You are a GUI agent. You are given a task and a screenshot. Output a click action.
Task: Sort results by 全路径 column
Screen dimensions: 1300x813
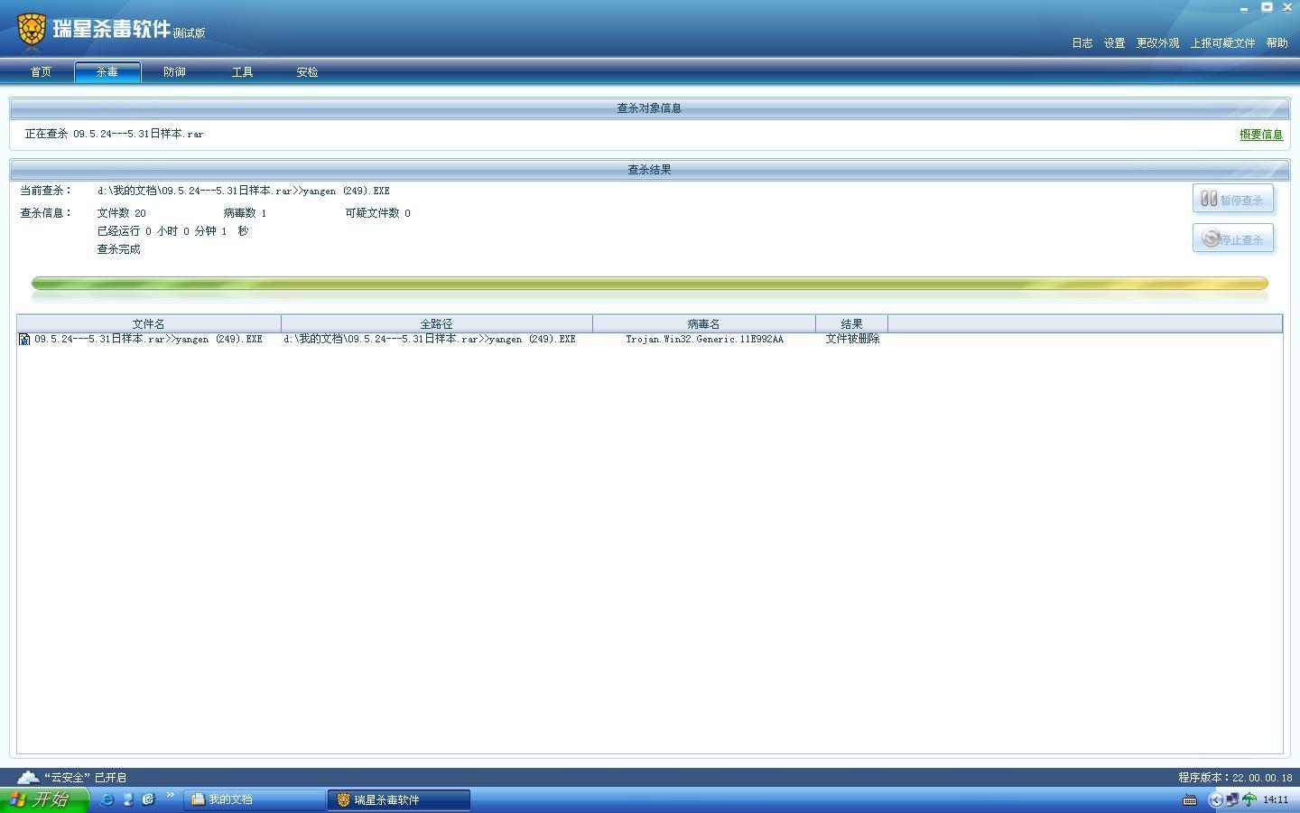[x=437, y=323]
